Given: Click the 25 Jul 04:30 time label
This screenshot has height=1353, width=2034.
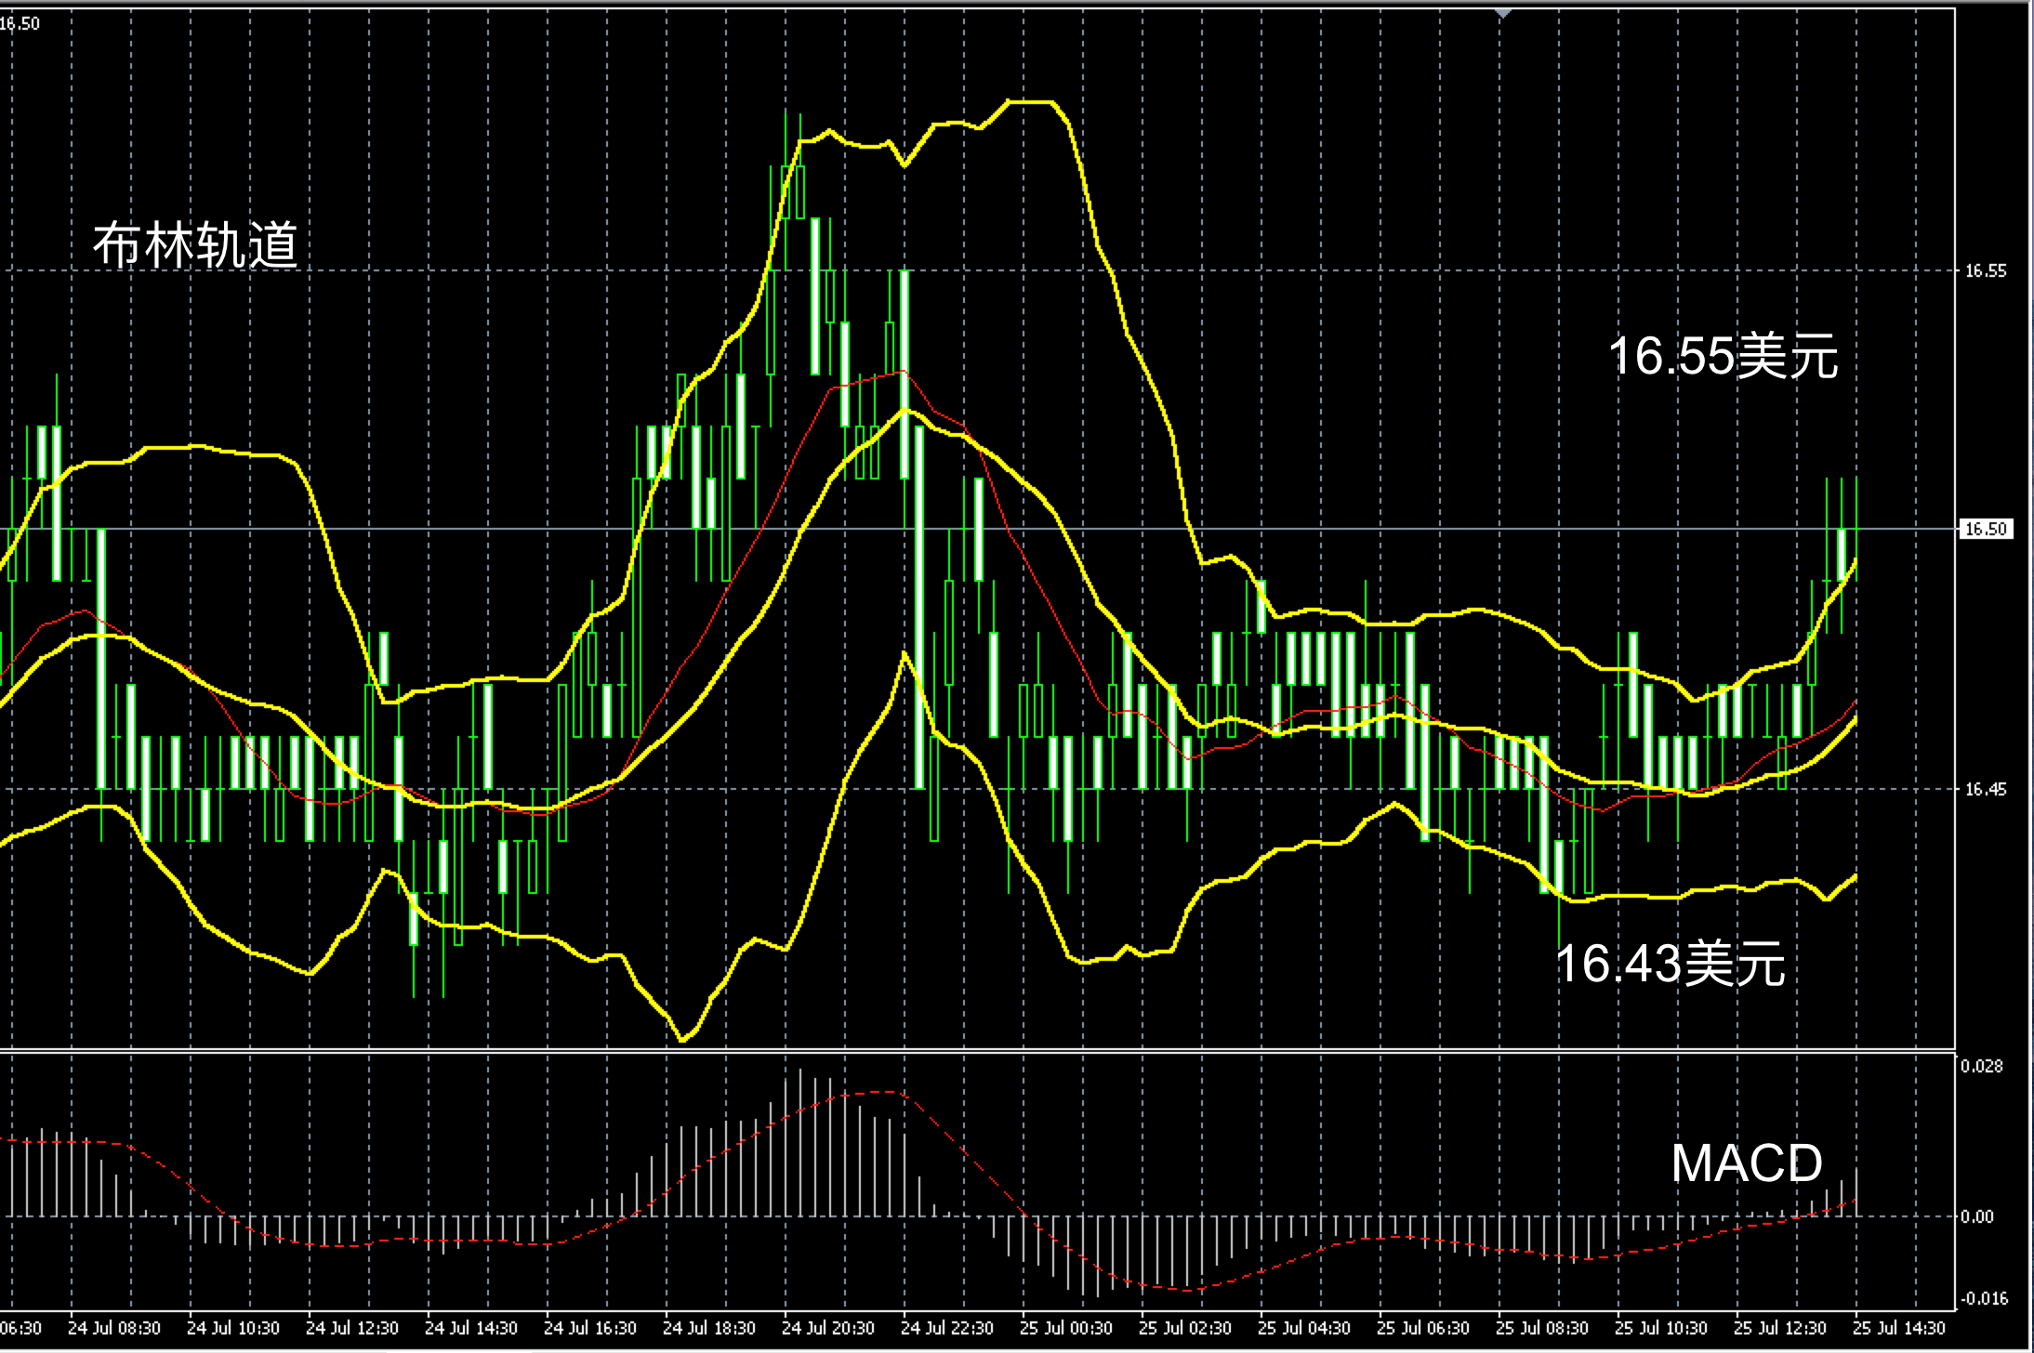Looking at the screenshot, I should (1304, 1328).
